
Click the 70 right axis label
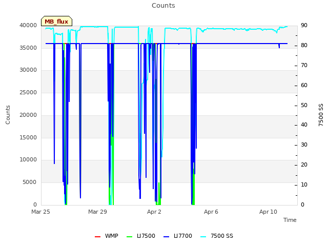coord(304,66)
